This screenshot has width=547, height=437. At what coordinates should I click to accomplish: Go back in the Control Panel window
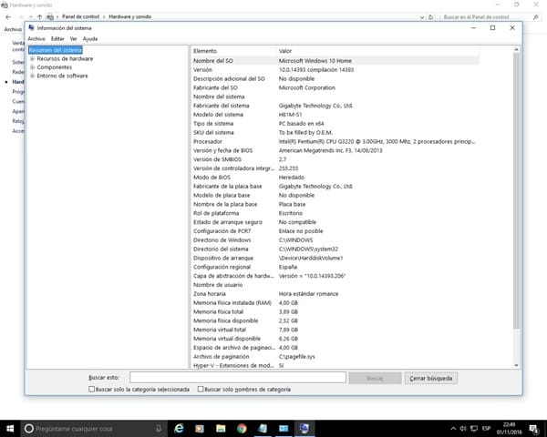click(8, 16)
